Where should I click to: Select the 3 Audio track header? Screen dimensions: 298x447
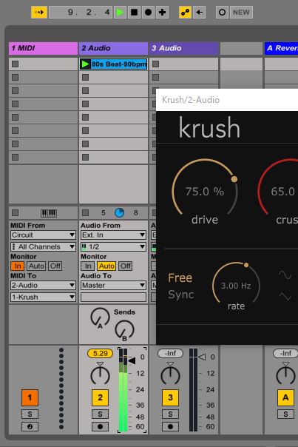point(184,48)
